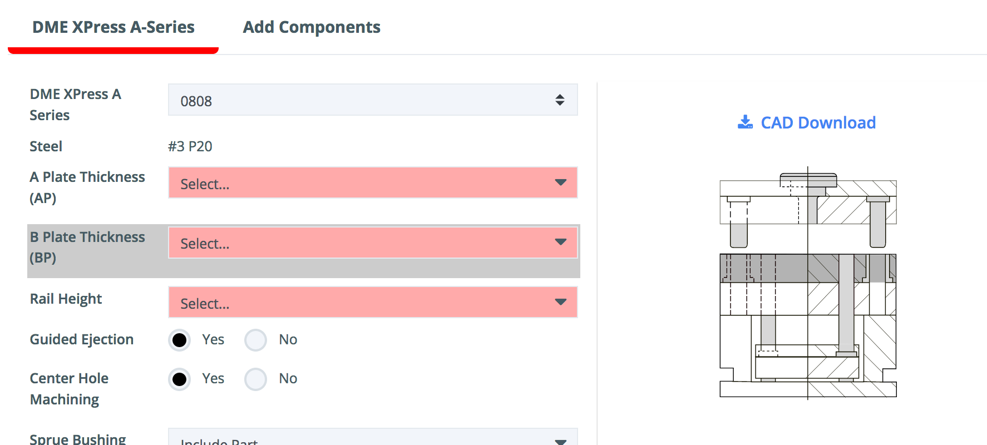Select No for Center Hole Machining
The height and width of the screenshot is (445, 987).
(x=255, y=379)
